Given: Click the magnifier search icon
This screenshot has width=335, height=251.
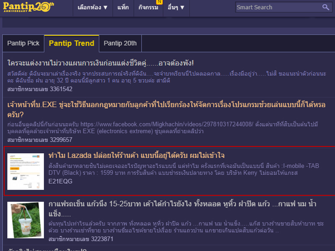Looking at the screenshot, I should pyautogui.click(x=326, y=7).
